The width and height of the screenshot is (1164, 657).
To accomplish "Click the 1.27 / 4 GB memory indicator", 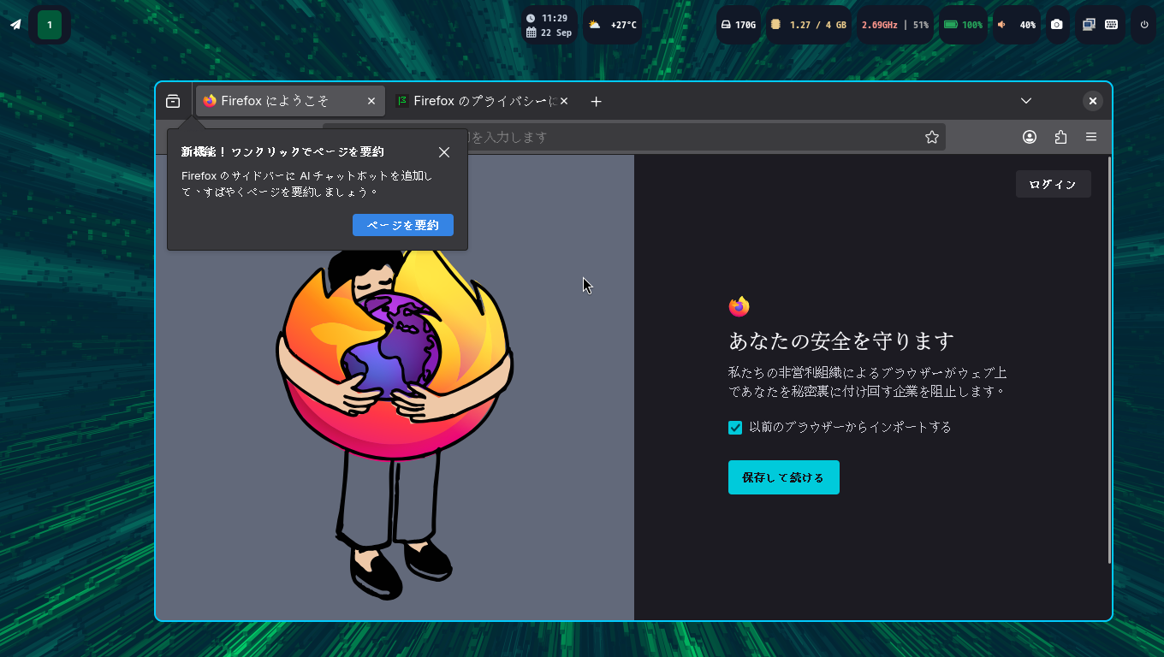I will [x=809, y=25].
